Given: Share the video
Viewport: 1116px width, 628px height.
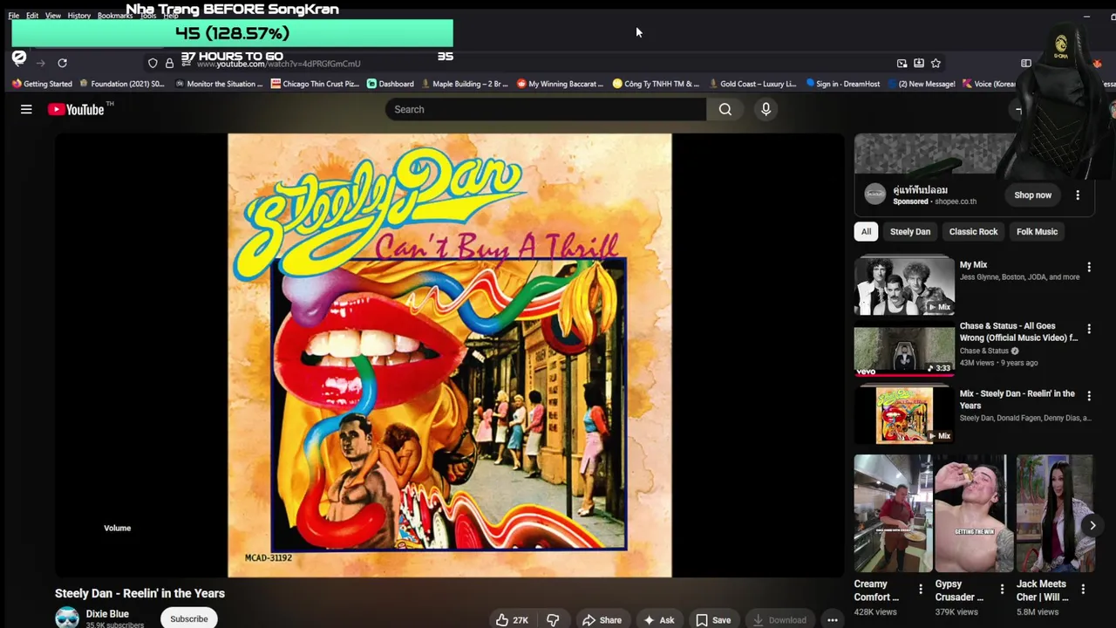Looking at the screenshot, I should click(x=602, y=619).
